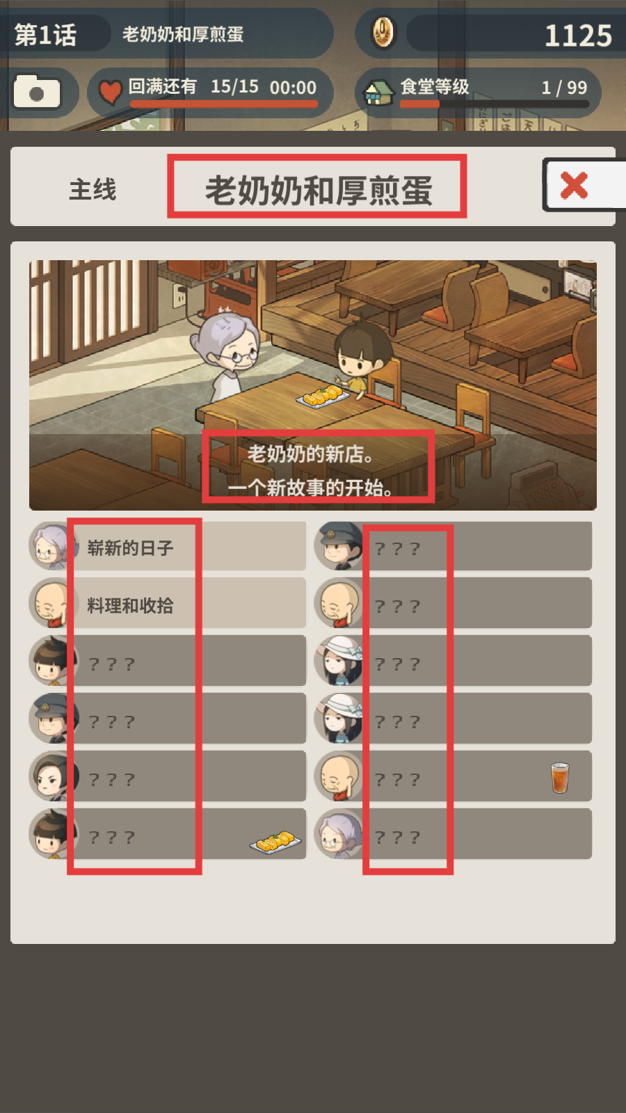This screenshot has width=626, height=1113.
Task: Tap the red heart stamina icon
Action: pyautogui.click(x=110, y=92)
